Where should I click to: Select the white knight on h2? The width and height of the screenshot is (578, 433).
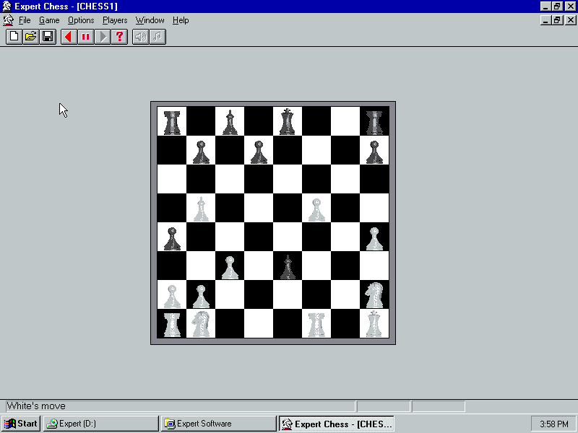pos(374,295)
